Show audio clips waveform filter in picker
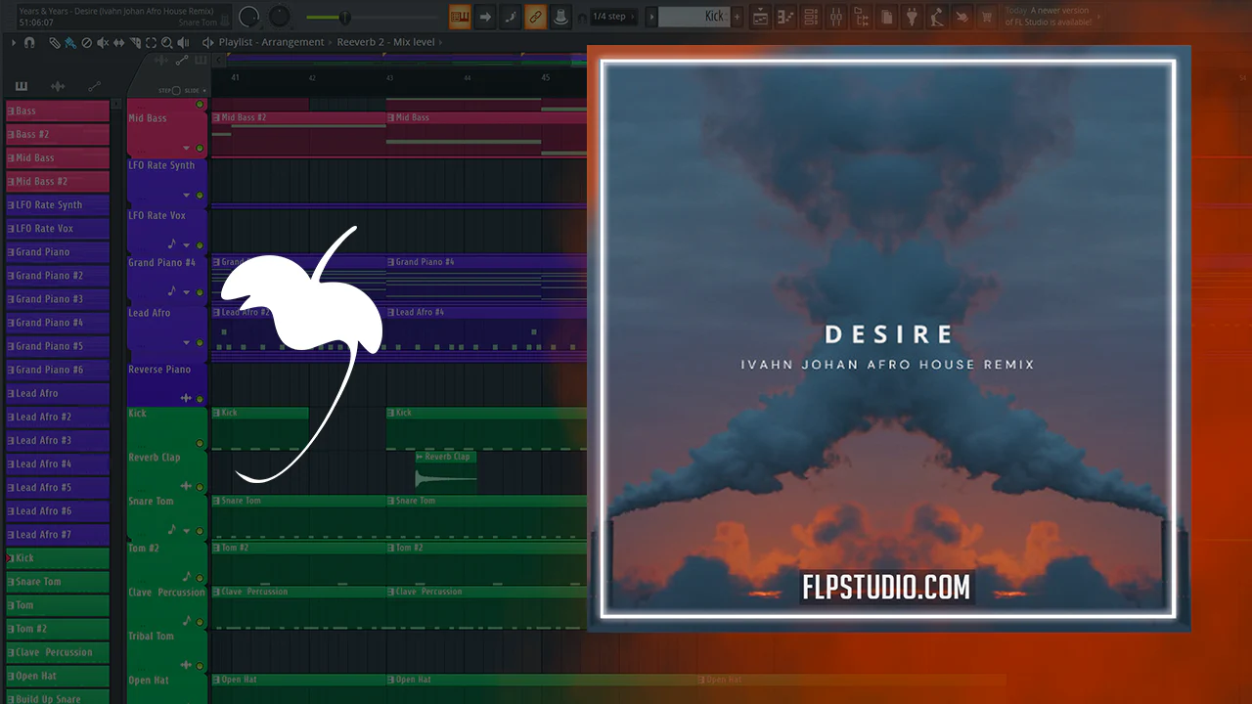Image resolution: width=1252 pixels, height=704 pixels. point(58,87)
